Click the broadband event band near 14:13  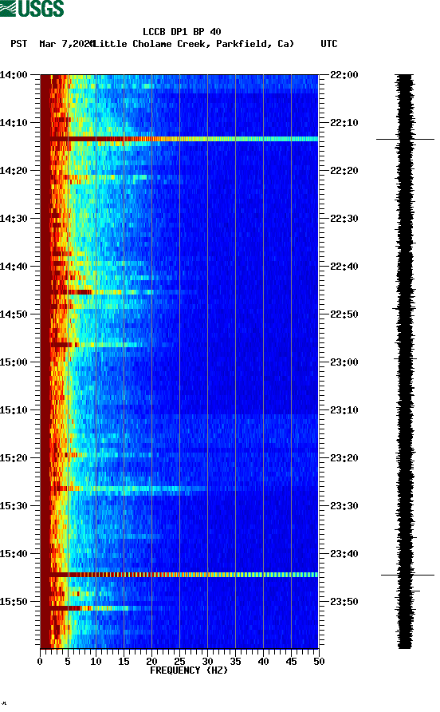[x=179, y=139]
